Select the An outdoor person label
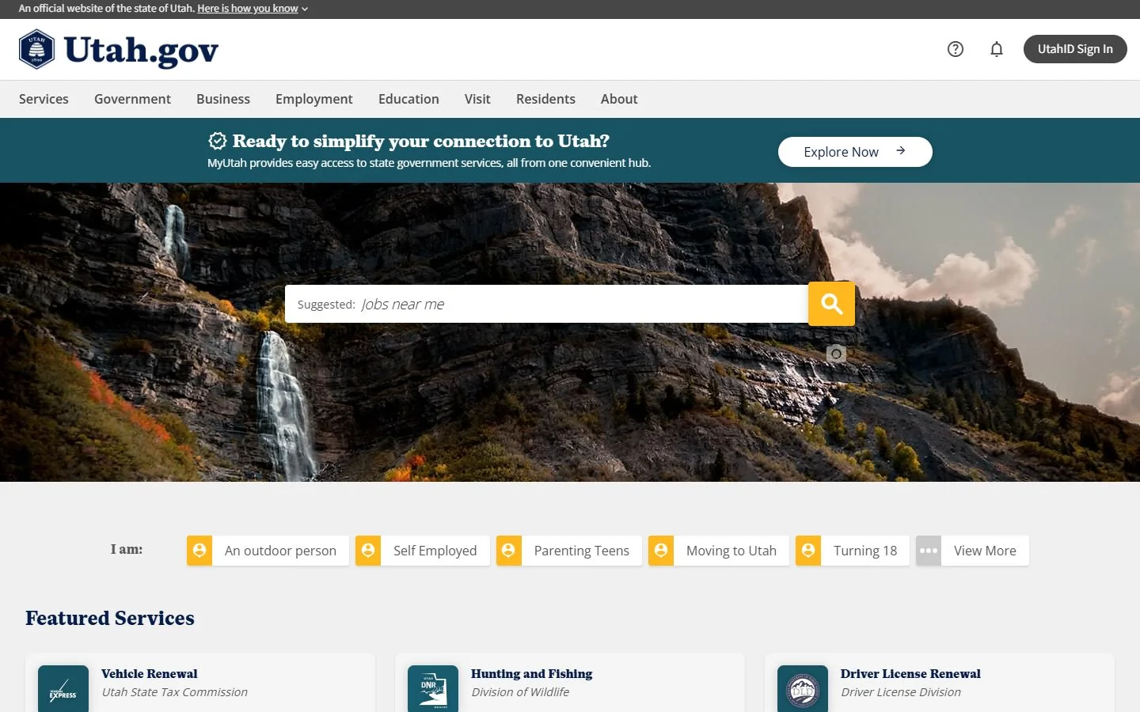The width and height of the screenshot is (1140, 712). (x=280, y=551)
